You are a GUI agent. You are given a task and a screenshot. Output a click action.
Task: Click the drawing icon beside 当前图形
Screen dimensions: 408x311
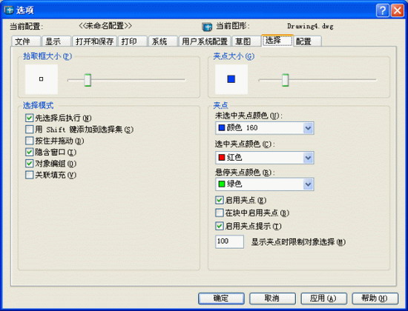point(207,27)
